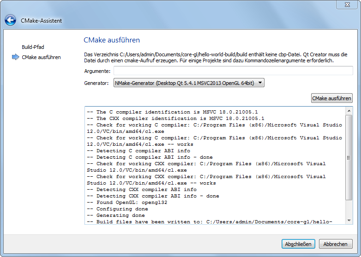This screenshot has width=361, height=257.
Task: Select the CMake ausführen sidebar step
Action: click(x=41, y=57)
